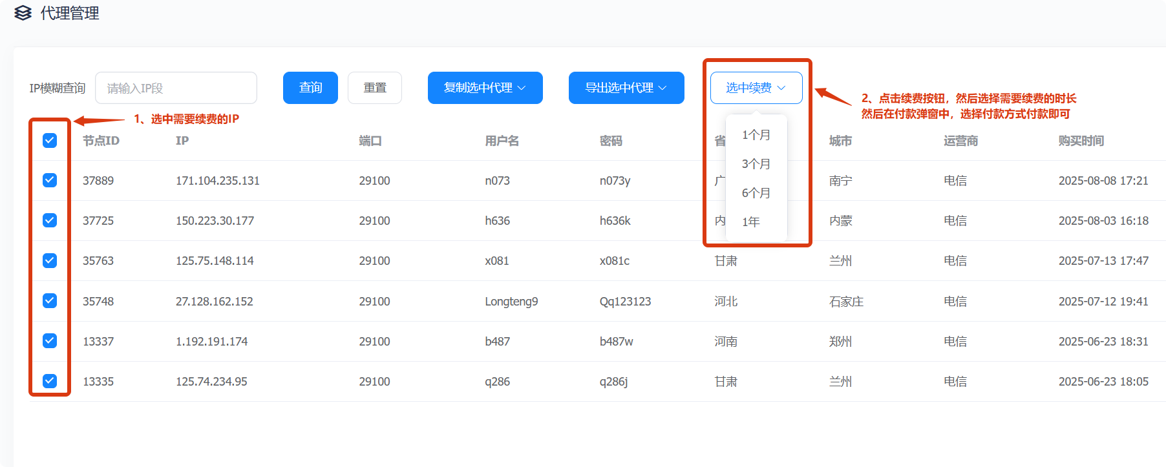The image size is (1166, 467).
Task: Select IP cell 27.128.162.152
Action: (x=214, y=302)
